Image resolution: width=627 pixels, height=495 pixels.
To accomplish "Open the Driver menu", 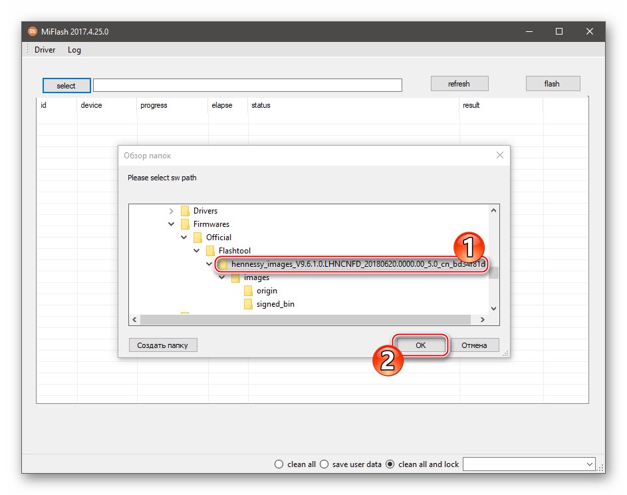I will 45,50.
